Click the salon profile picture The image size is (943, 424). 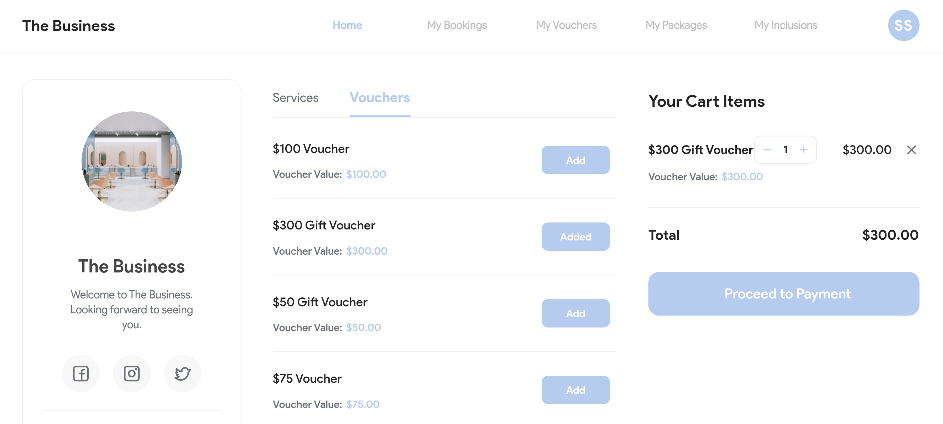tap(131, 161)
